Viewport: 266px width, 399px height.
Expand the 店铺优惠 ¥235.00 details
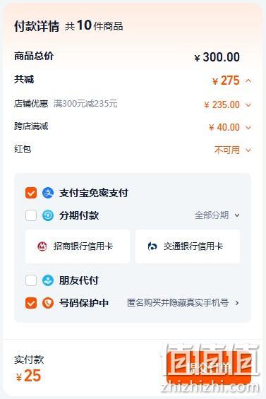pyautogui.click(x=248, y=105)
